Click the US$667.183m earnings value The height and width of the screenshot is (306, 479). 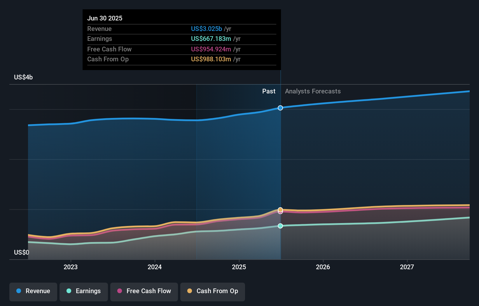pos(211,39)
